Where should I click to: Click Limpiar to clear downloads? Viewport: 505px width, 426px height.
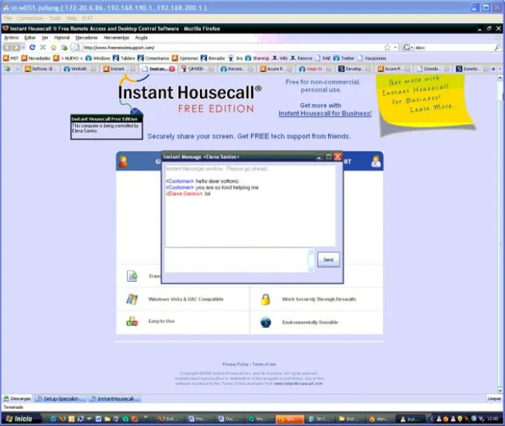coord(494,399)
